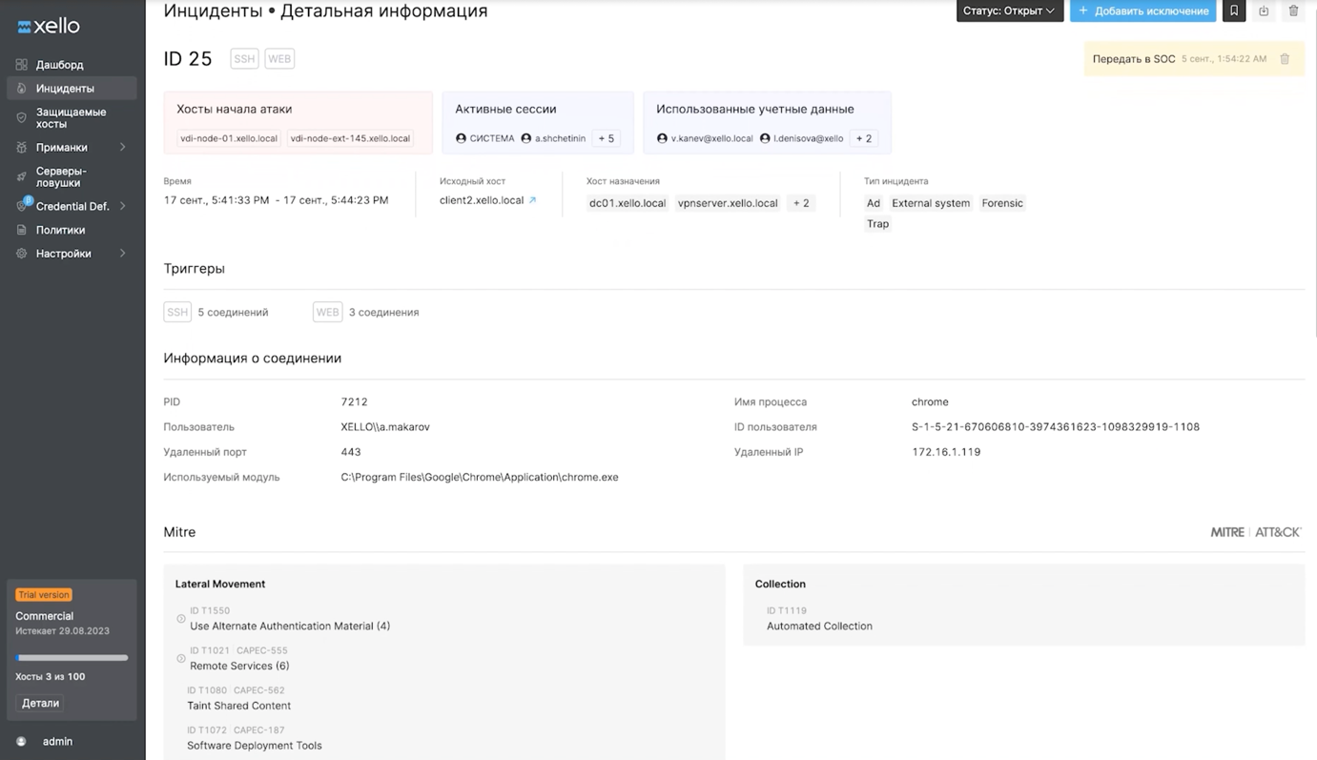Go to Инциденты in the sidebar
Screen dimensions: 1317x760
[x=65, y=89]
